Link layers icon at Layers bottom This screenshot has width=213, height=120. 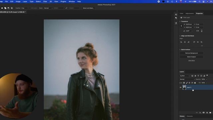tap(197, 113)
